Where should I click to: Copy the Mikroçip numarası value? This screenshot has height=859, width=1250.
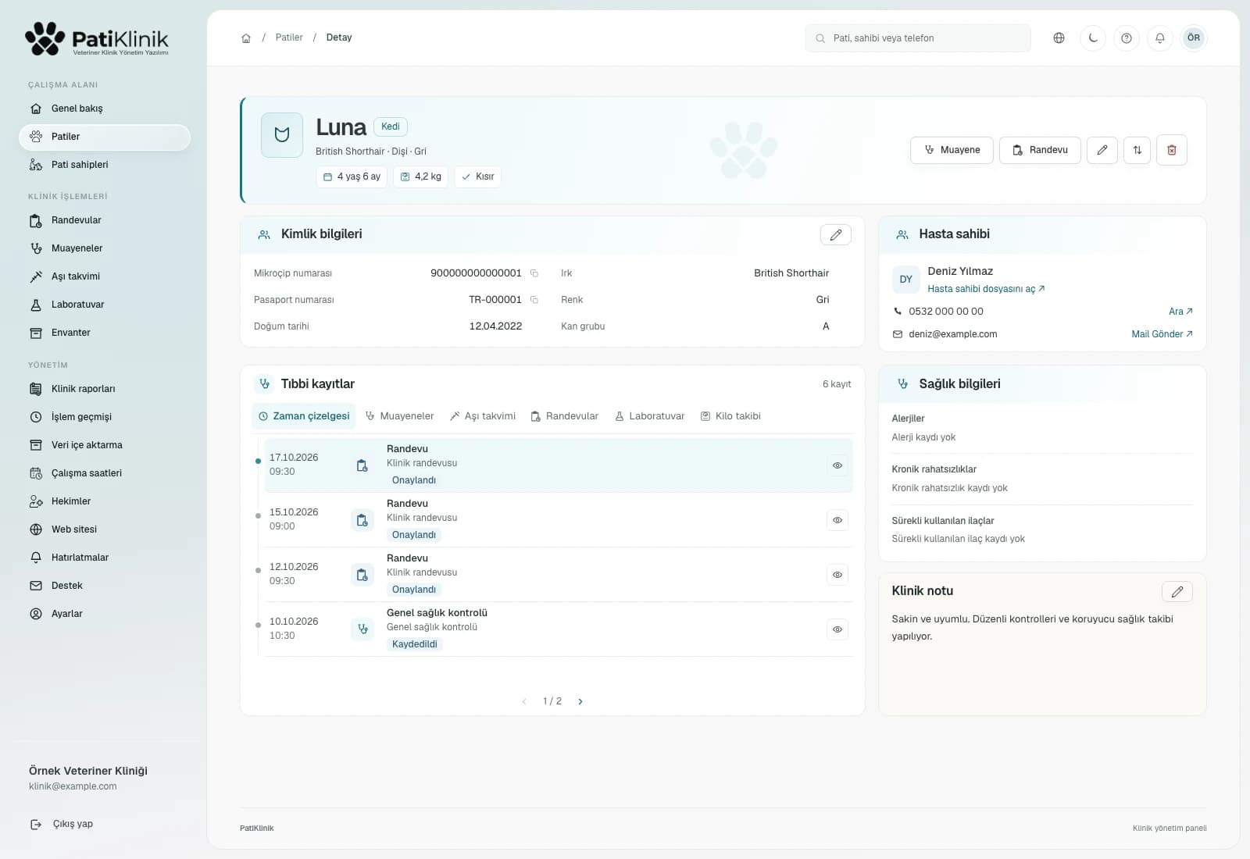pos(534,273)
